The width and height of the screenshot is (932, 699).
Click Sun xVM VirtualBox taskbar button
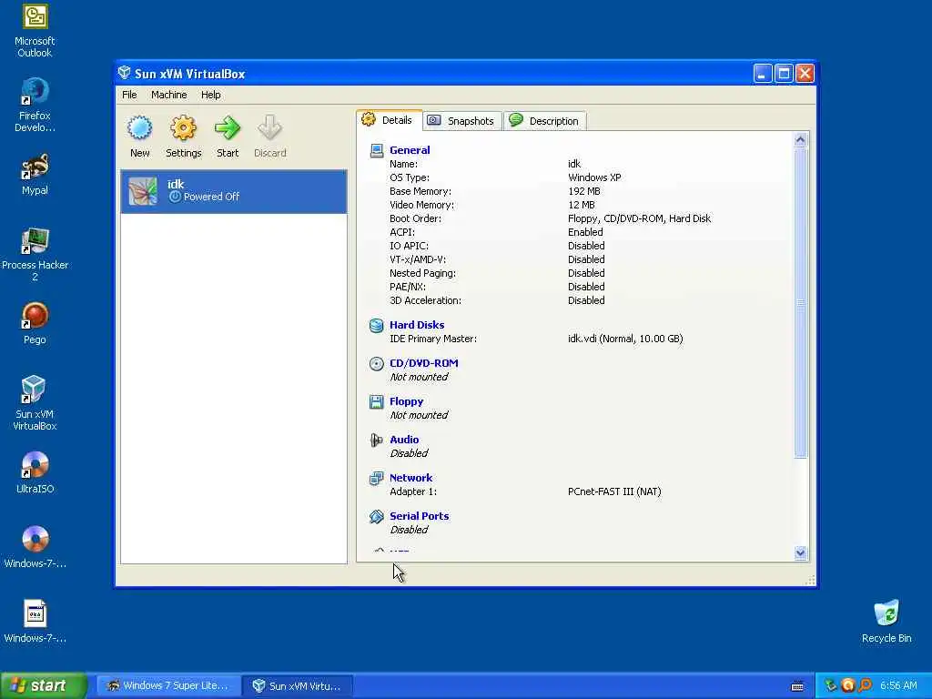coord(298,685)
